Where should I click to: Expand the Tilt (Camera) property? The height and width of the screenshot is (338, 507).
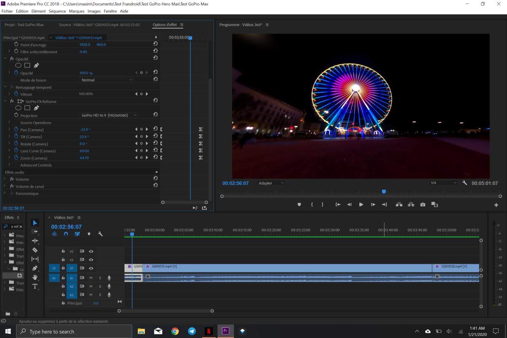click(9, 136)
